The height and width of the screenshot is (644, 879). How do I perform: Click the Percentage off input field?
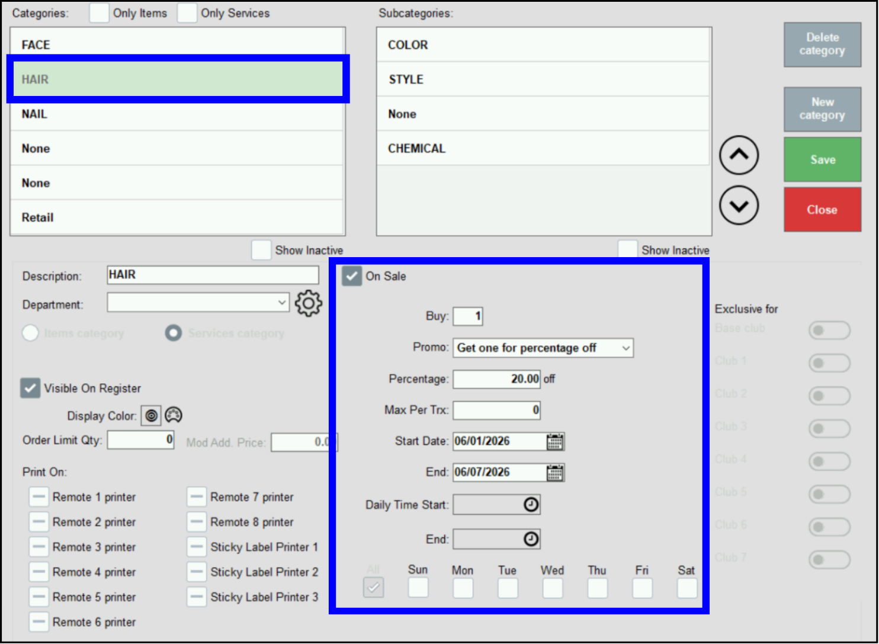(496, 379)
